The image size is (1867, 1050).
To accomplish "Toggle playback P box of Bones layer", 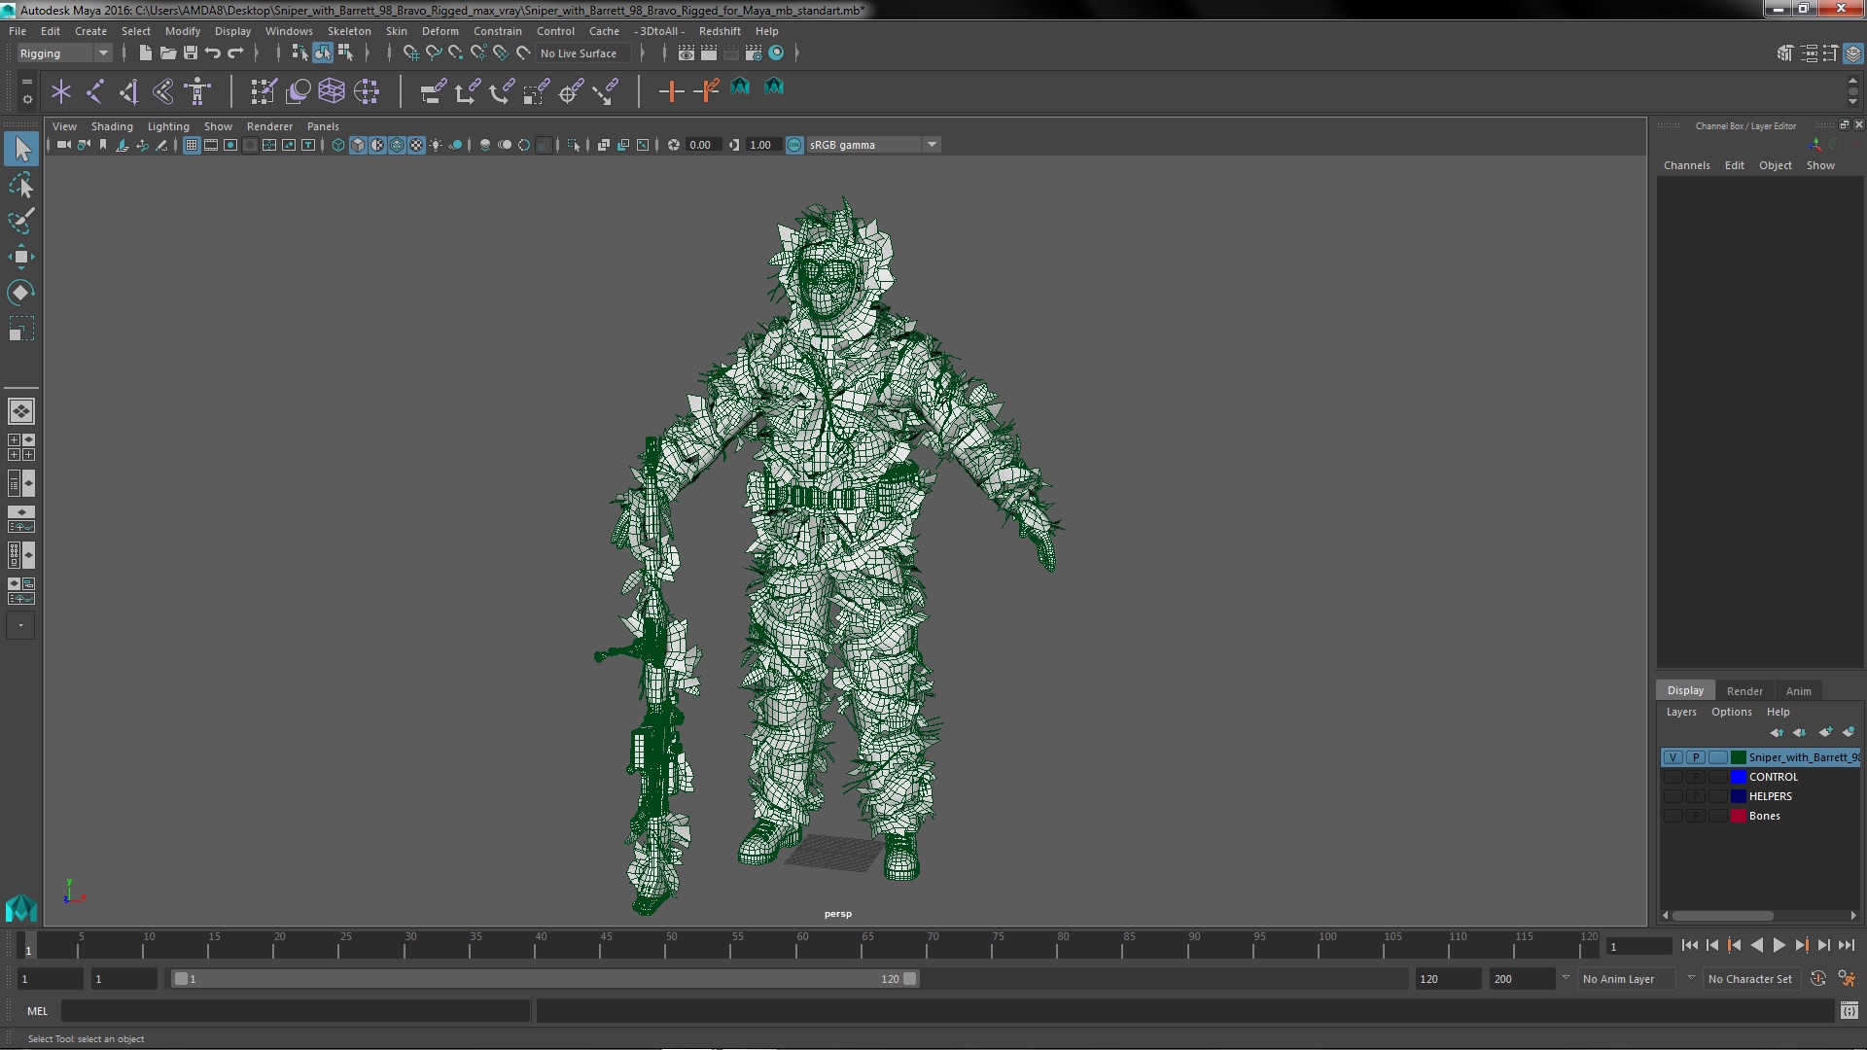I will pos(1695,816).
